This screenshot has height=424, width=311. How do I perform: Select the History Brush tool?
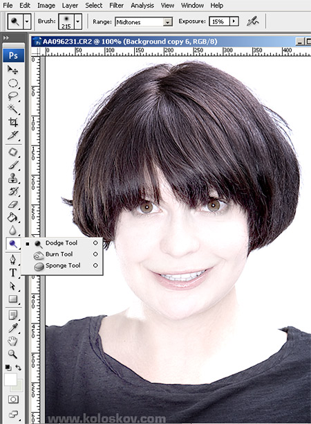(x=12, y=191)
